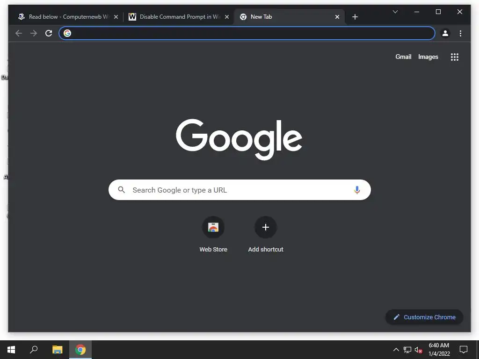479x359 pixels.
Task: Open the taskbar clock and date
Action: click(439, 350)
